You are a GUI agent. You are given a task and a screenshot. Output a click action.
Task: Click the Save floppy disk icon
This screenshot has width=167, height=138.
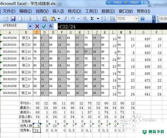(x=13, y=19)
